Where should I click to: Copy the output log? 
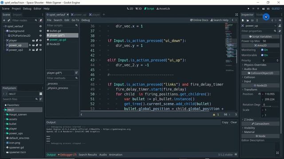[225, 122]
